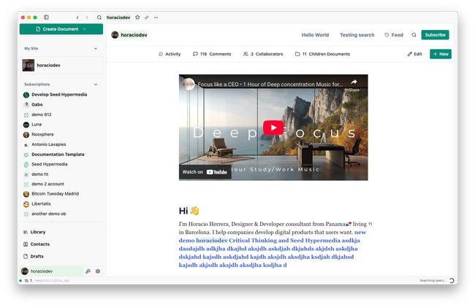Click the back navigation arrow

[x=77, y=17]
